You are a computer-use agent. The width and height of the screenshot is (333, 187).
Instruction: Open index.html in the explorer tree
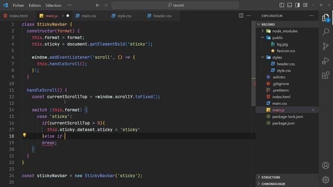pyautogui.click(x=281, y=97)
